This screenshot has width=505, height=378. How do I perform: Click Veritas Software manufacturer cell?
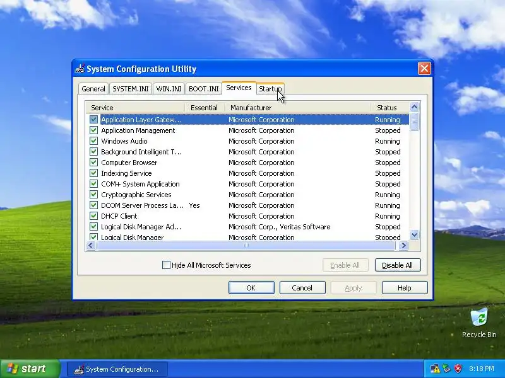coord(279,227)
